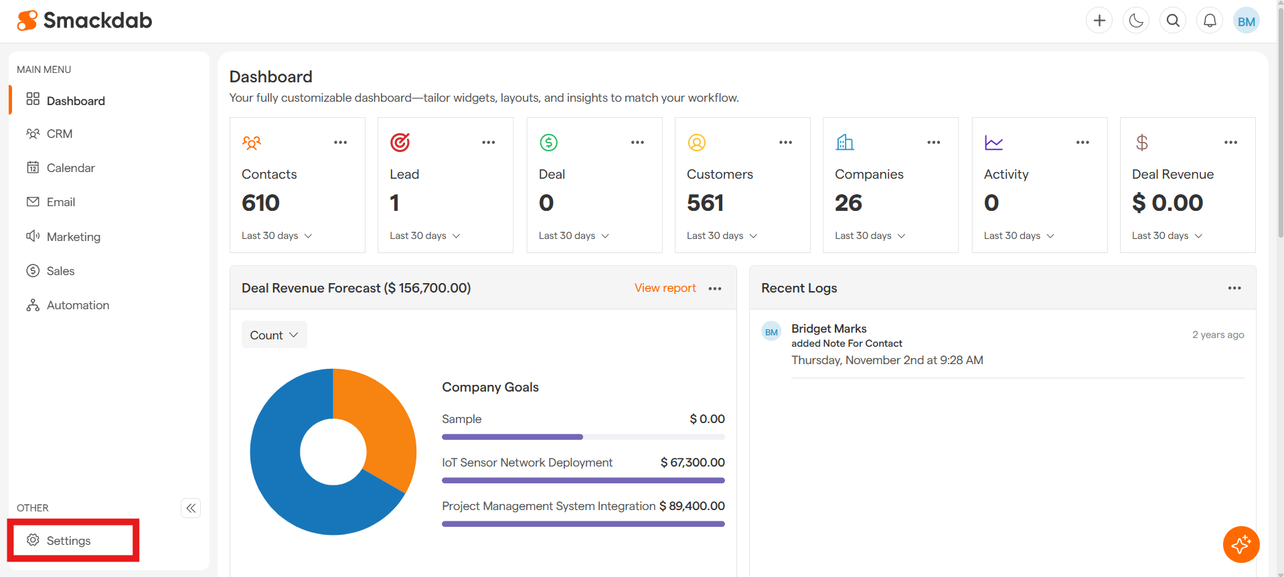The height and width of the screenshot is (577, 1284).
Task: Click the orange AI sparkle assistant button
Action: coord(1240,544)
